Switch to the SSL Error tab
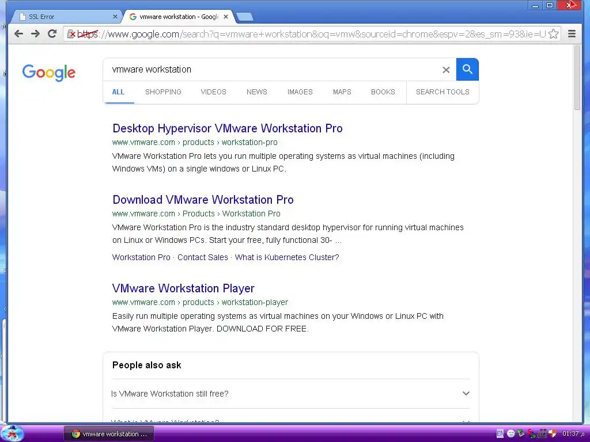Image resolution: width=590 pixels, height=442 pixels. click(x=68, y=17)
